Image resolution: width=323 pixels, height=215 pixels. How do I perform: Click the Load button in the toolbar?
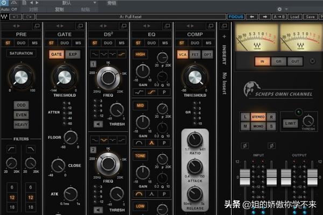coord(294,17)
